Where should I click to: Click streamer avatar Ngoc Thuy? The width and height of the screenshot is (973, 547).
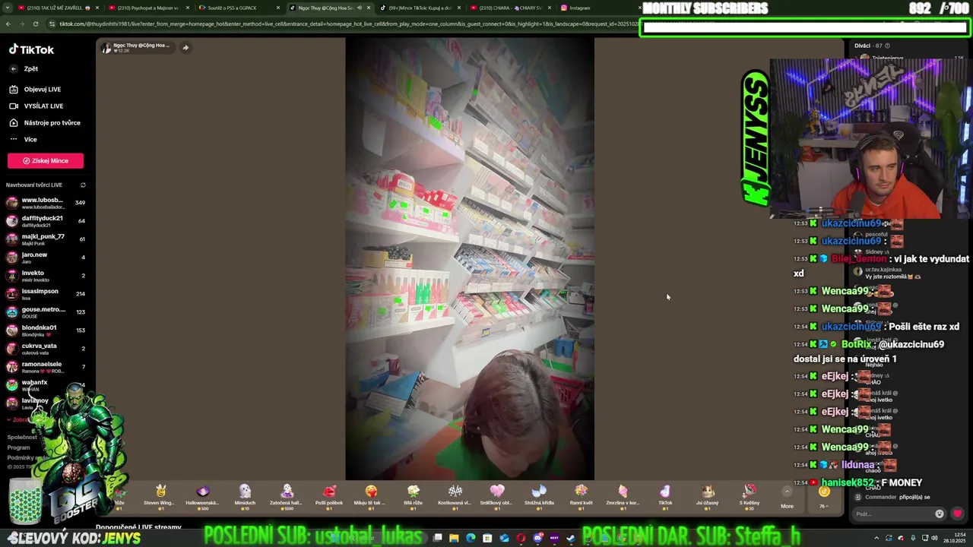pos(106,48)
